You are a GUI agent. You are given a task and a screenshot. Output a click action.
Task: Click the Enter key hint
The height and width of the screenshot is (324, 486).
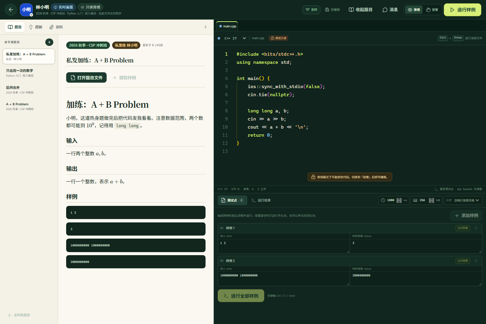click(458, 38)
